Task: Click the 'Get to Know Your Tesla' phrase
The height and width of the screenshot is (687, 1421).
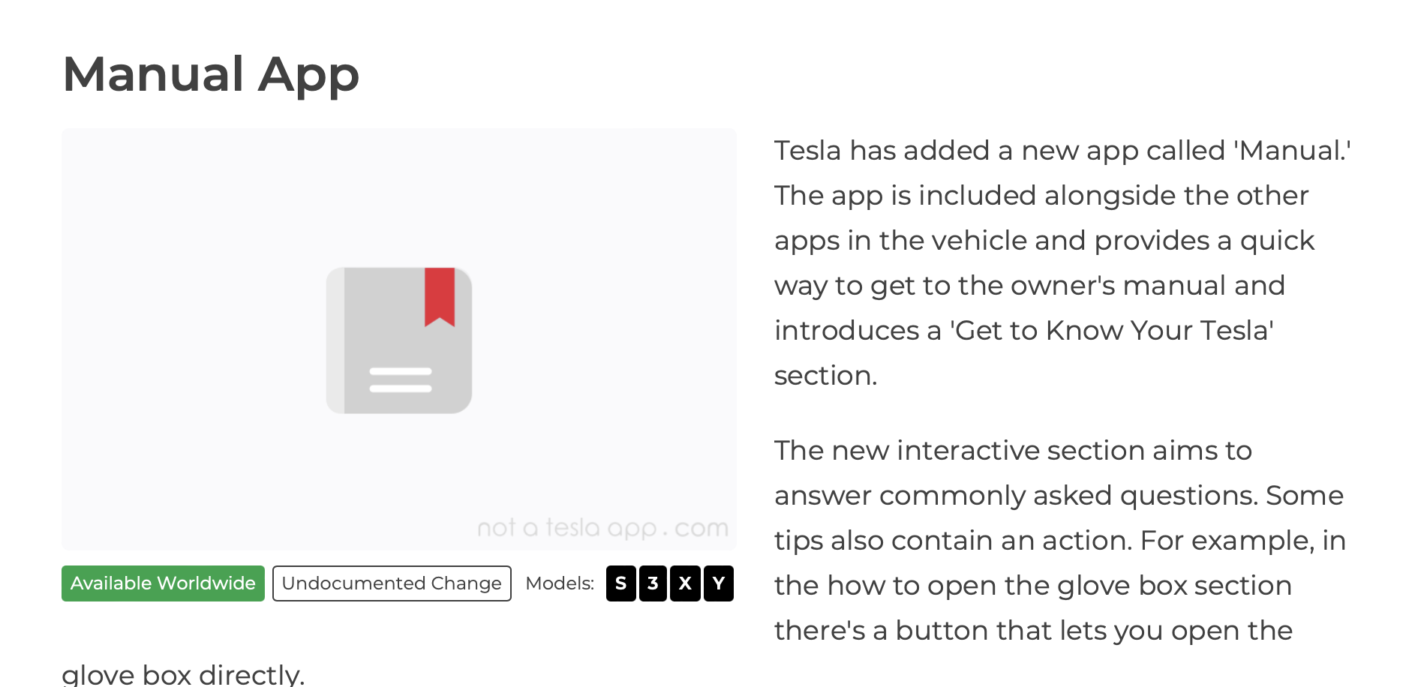Action: 1111,331
